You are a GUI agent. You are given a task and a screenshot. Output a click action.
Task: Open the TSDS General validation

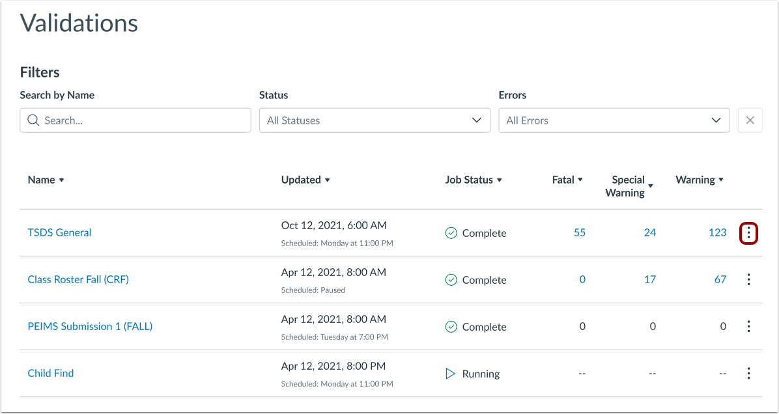59,232
